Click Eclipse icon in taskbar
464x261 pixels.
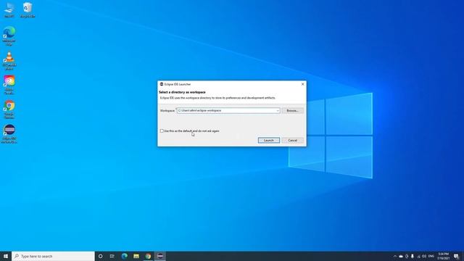tap(160, 256)
